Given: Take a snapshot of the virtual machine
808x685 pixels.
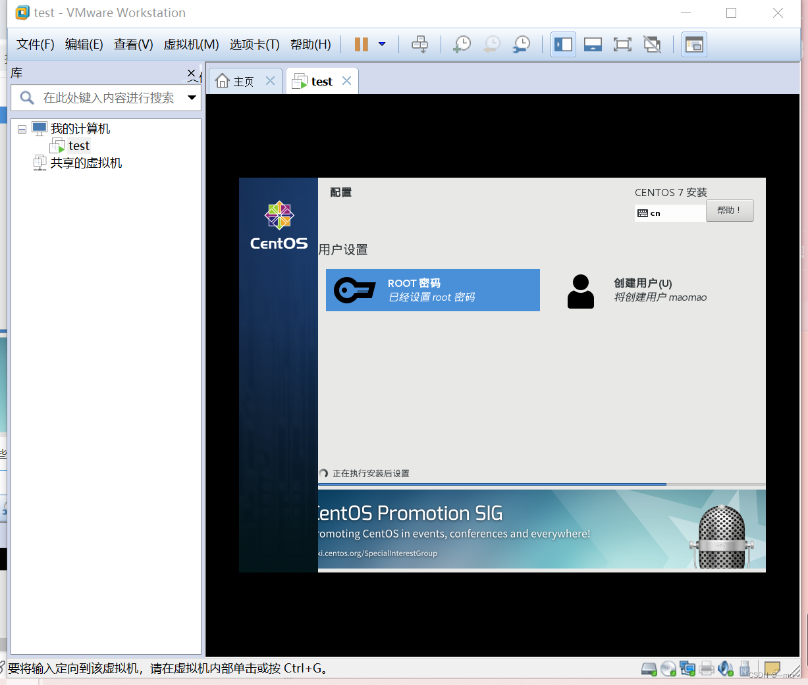Looking at the screenshot, I should click(462, 44).
